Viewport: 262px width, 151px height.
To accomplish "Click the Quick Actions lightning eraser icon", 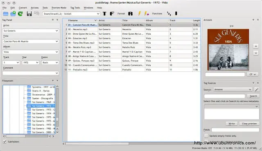I will [147, 13].
